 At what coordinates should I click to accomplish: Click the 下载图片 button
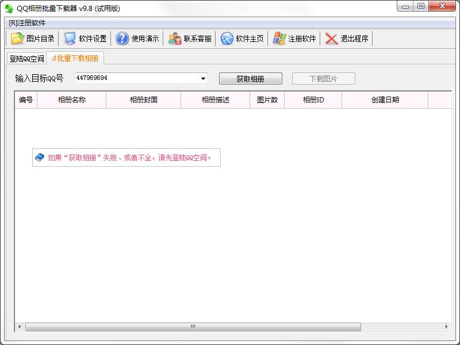click(324, 79)
